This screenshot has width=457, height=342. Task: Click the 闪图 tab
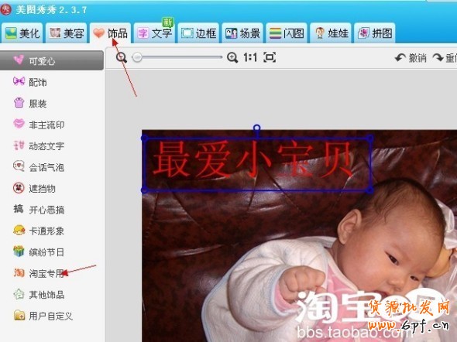287,33
